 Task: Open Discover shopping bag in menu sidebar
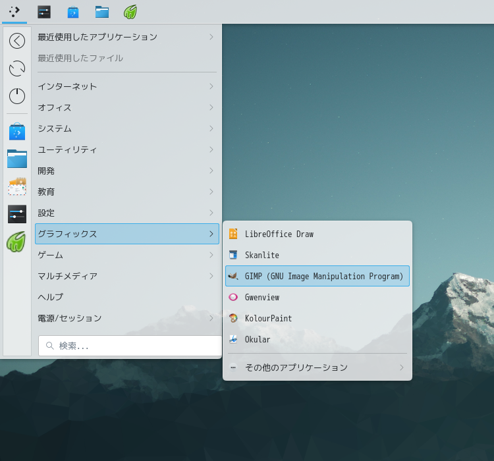pos(17,132)
